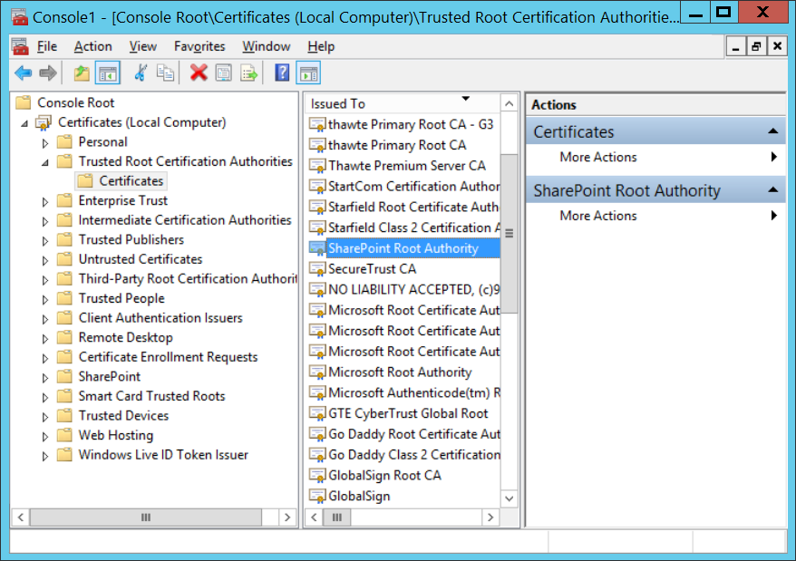
Task: Click tree pane horizontal scroll right arrow
Action: point(287,517)
